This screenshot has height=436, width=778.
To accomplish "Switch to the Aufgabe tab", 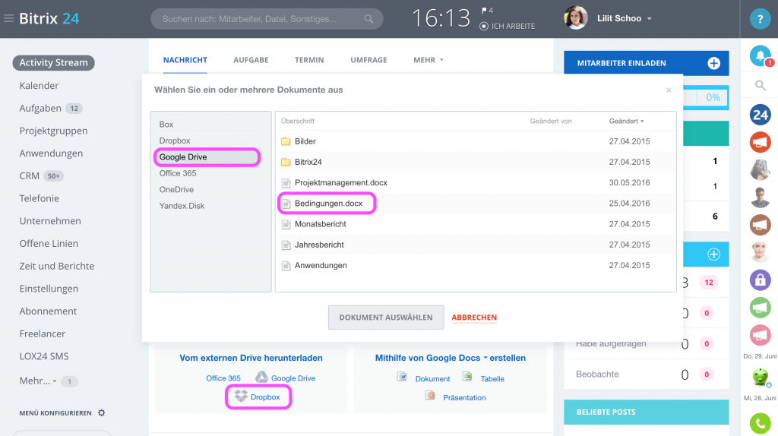I will pyautogui.click(x=251, y=60).
